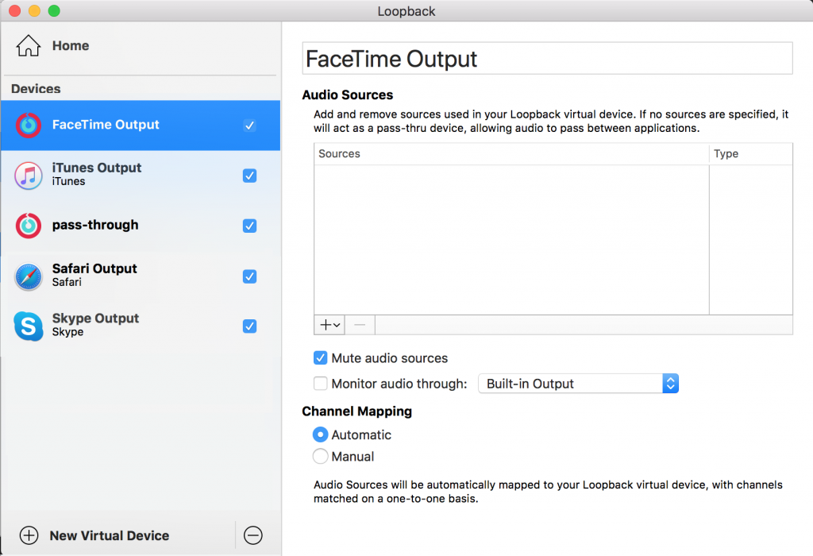This screenshot has width=813, height=556.
Task: Disable the FaceTime Output device checkbox
Action: 249,125
